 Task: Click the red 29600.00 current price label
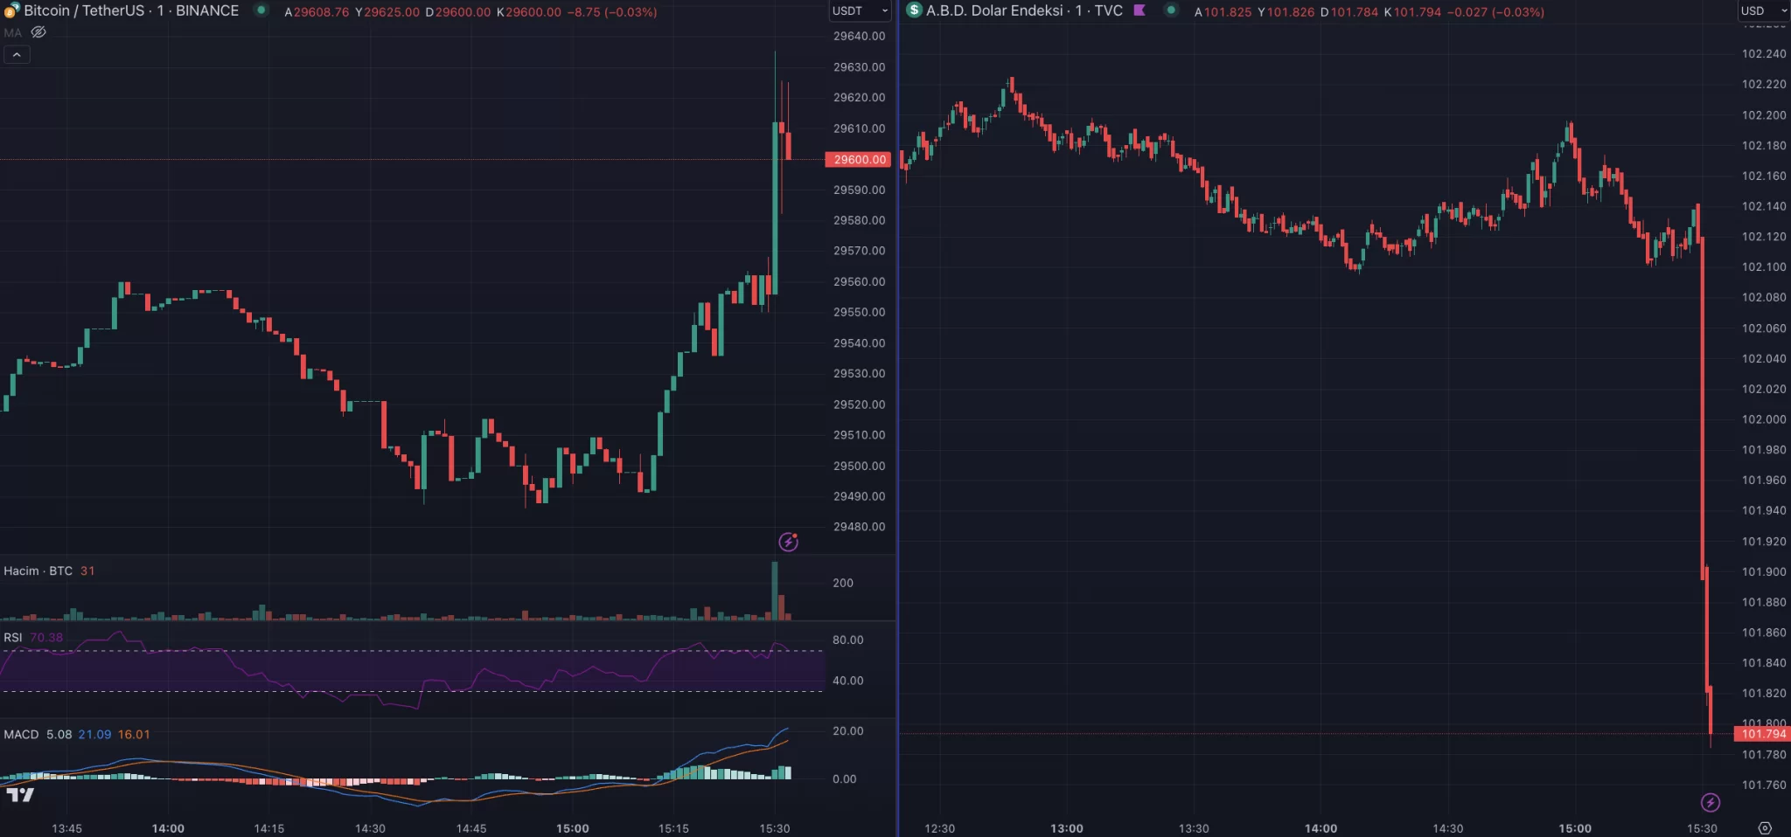click(859, 159)
